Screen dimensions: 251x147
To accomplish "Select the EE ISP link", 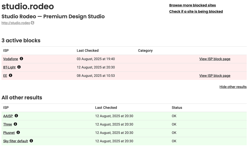I will [5, 76].
